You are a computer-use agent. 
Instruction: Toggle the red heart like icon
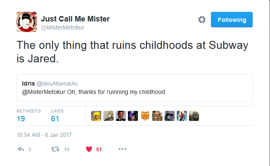click(x=89, y=149)
